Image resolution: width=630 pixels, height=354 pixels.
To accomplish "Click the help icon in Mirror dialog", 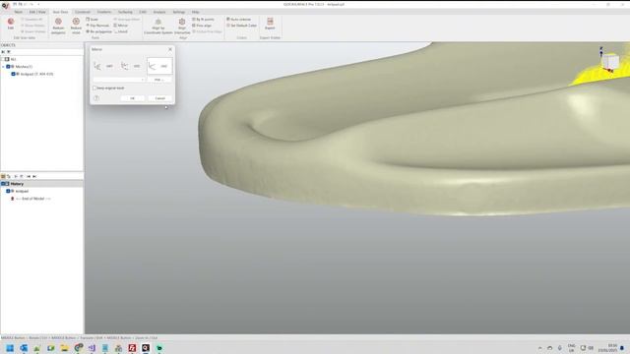I will tap(96, 98).
